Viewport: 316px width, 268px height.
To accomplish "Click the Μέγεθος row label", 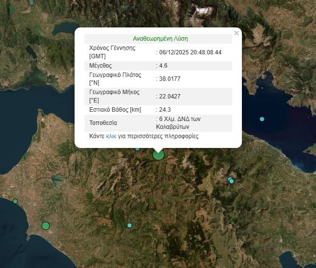I will tap(101, 65).
